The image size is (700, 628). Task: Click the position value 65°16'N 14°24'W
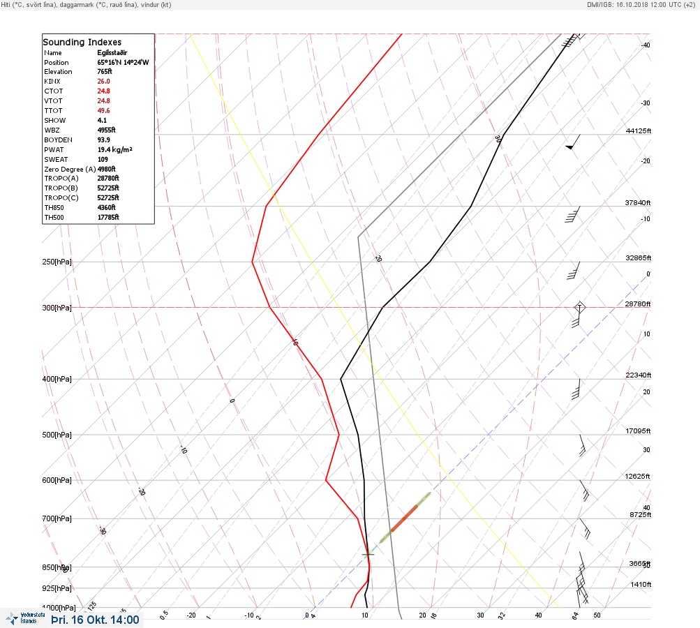(x=124, y=63)
